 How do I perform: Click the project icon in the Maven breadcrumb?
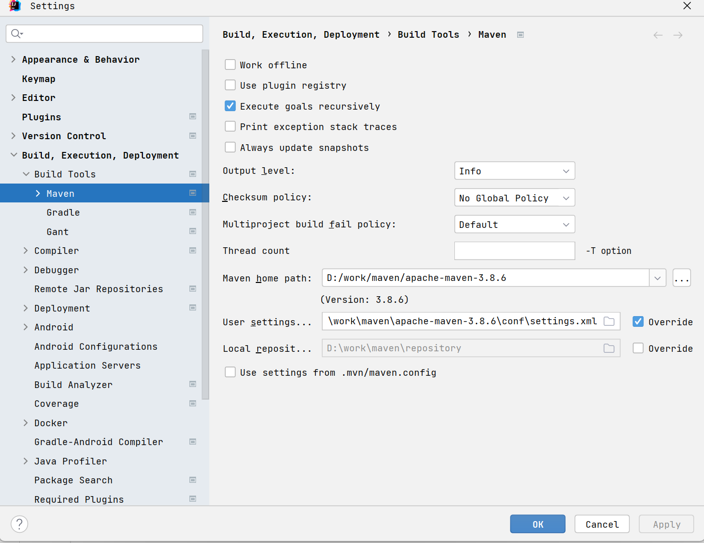pos(520,35)
